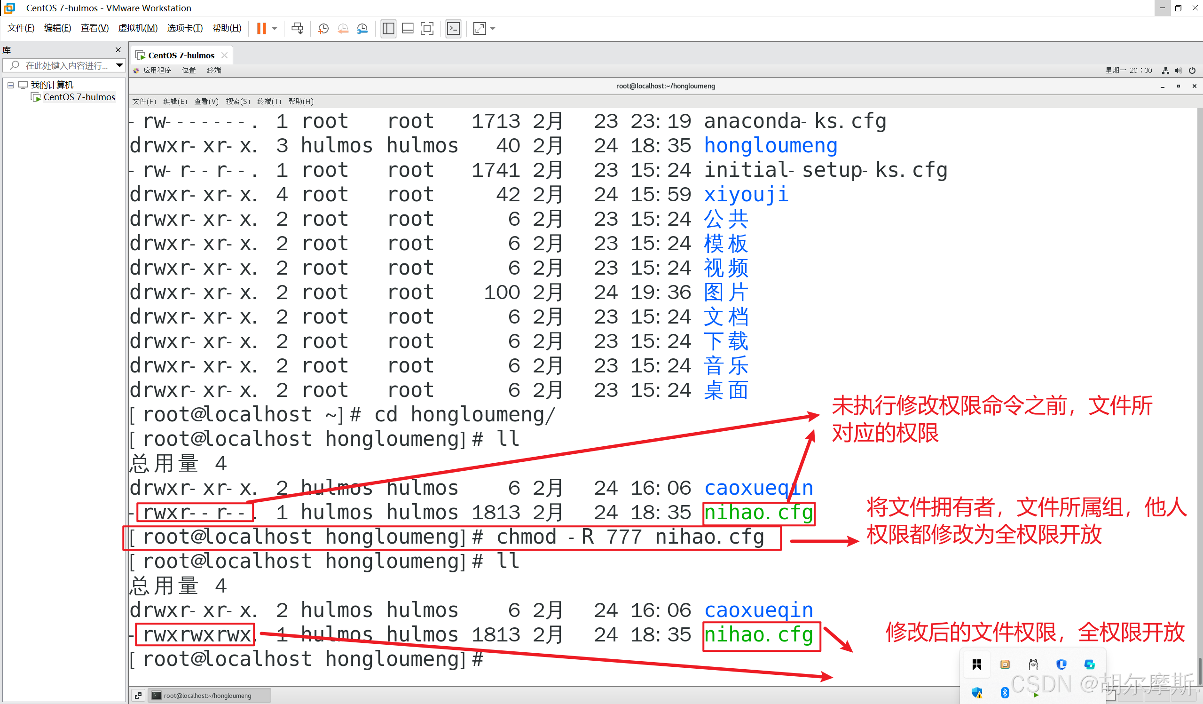Enter full screen mode icon

(x=427, y=29)
